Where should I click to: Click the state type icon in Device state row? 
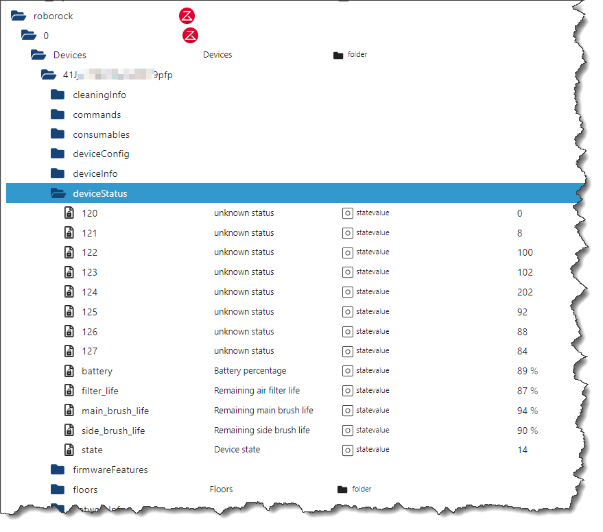tap(347, 450)
